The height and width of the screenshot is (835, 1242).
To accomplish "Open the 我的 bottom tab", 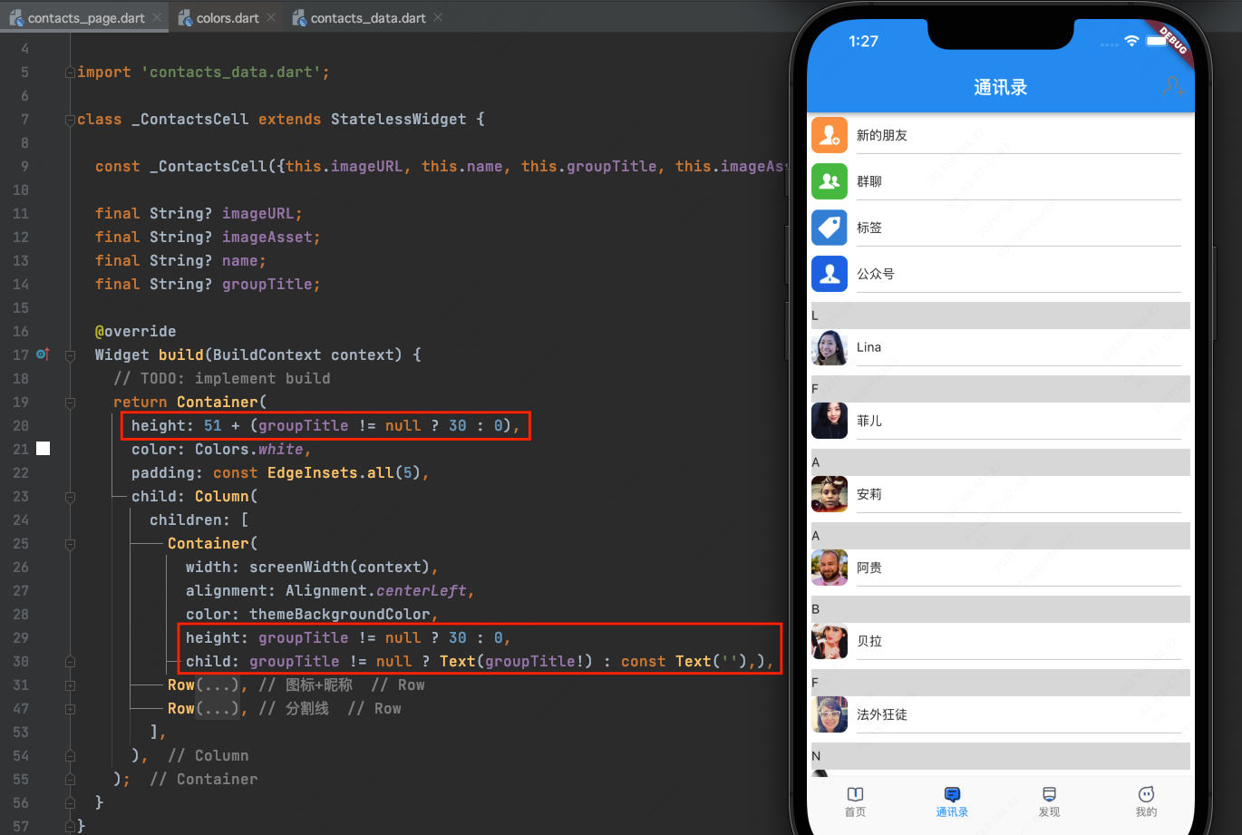I will coord(1146,802).
